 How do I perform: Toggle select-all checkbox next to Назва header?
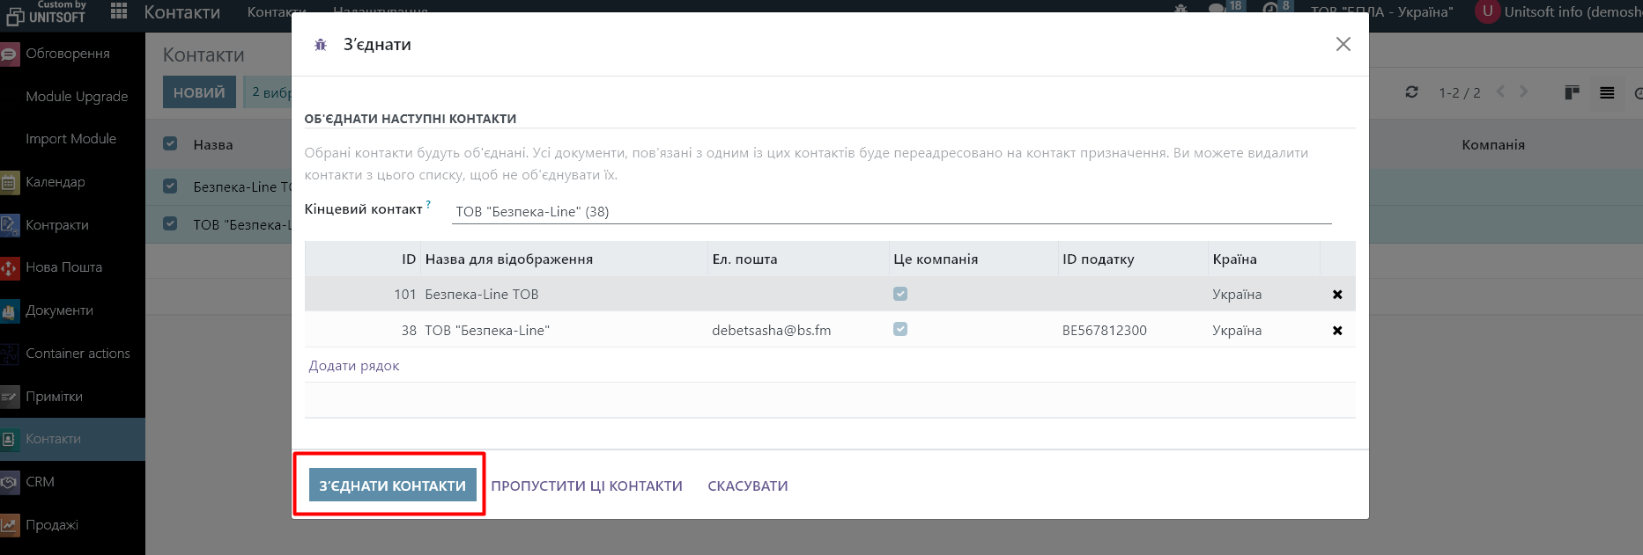point(170,144)
